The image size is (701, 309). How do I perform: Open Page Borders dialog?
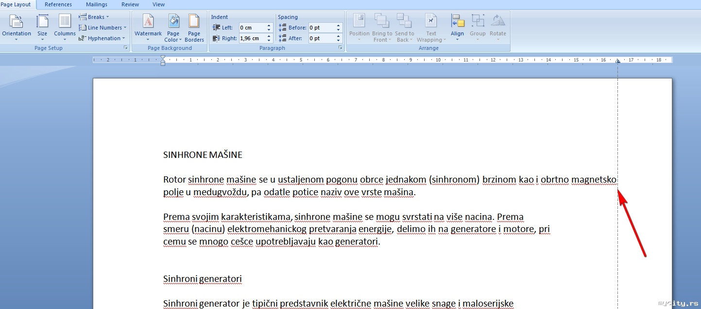pos(194,27)
